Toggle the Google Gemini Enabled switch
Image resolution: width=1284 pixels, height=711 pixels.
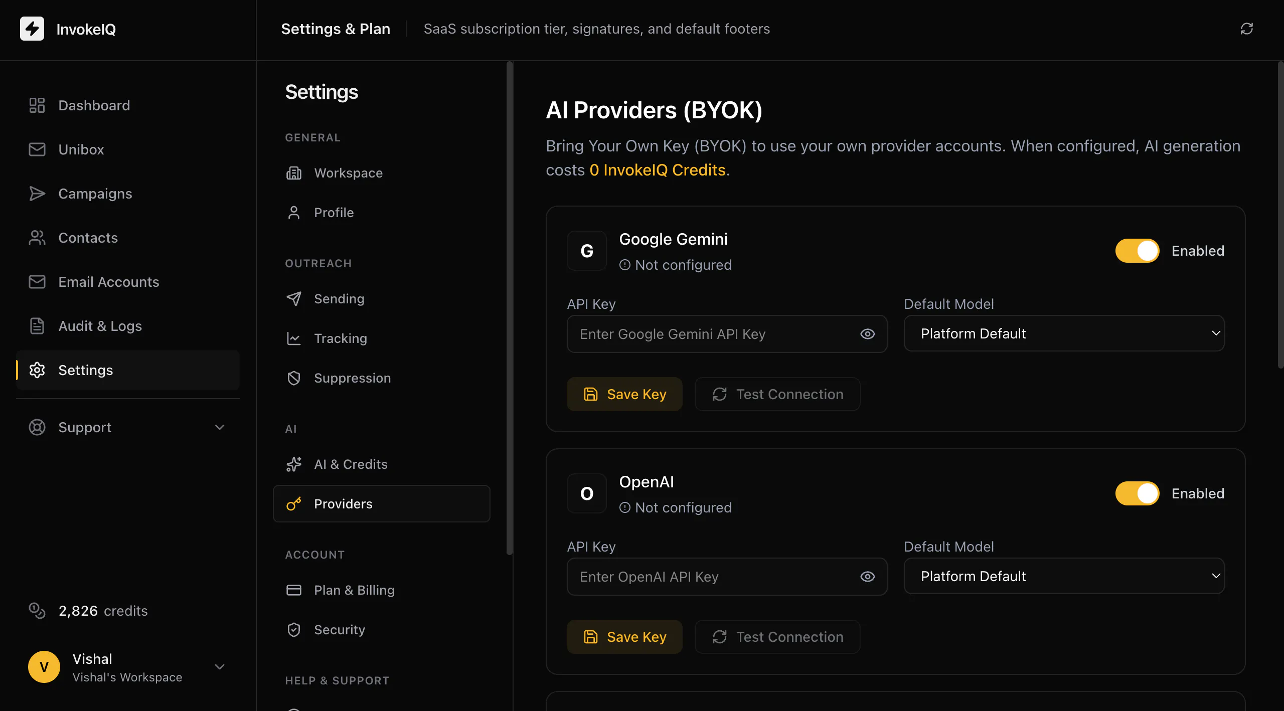tap(1138, 251)
